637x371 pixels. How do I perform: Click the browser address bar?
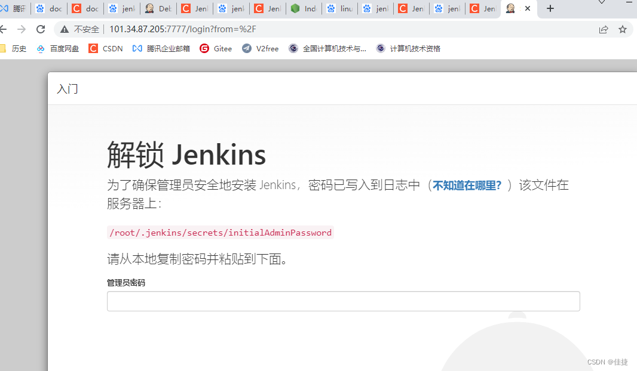pyautogui.click(x=239, y=29)
